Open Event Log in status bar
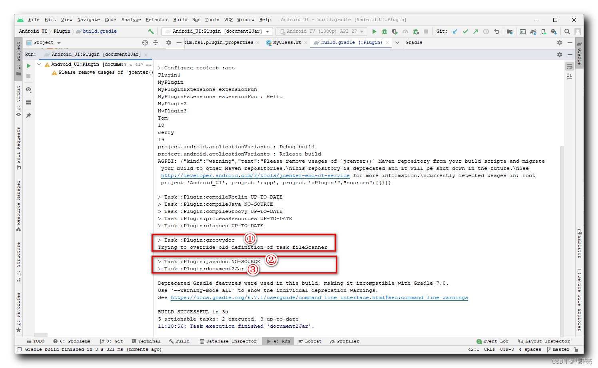Screen dimensions: 598x368 (492, 341)
